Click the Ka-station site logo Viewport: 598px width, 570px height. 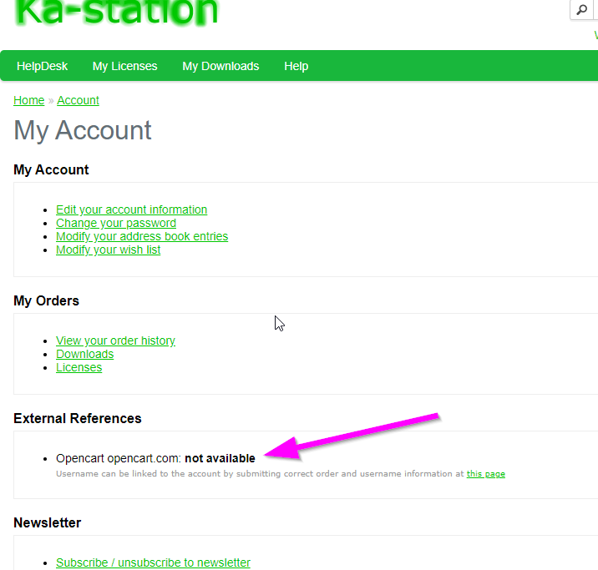117,12
